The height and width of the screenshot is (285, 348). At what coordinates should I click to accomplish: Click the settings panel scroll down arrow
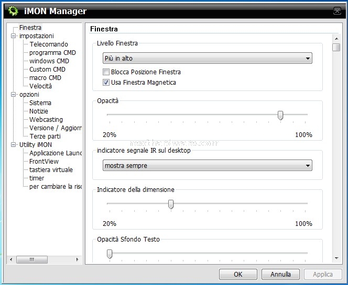(336, 258)
